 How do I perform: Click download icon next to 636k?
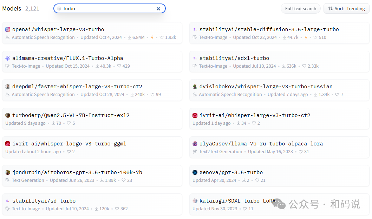pos(284,66)
